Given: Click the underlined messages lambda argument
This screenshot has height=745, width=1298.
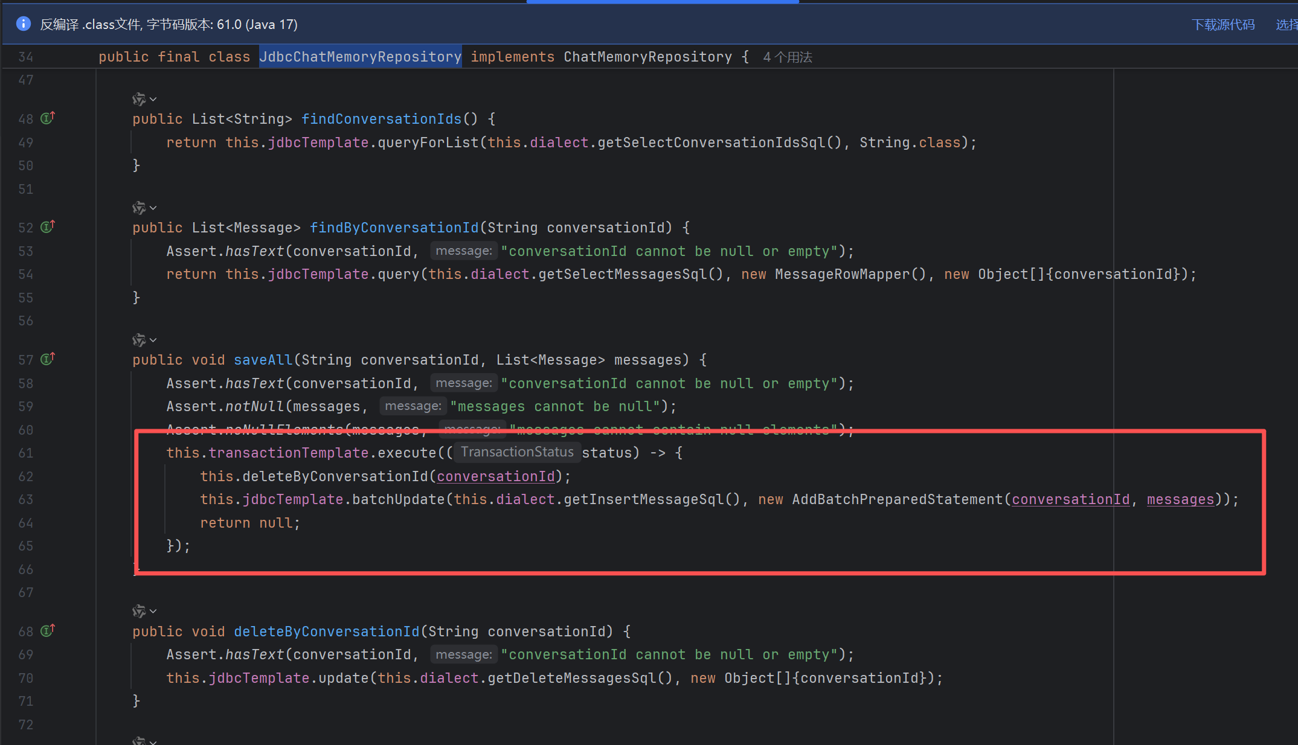Looking at the screenshot, I should point(1180,500).
